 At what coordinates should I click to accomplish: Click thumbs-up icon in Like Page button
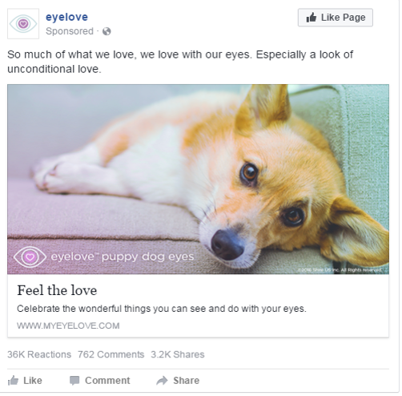(311, 18)
